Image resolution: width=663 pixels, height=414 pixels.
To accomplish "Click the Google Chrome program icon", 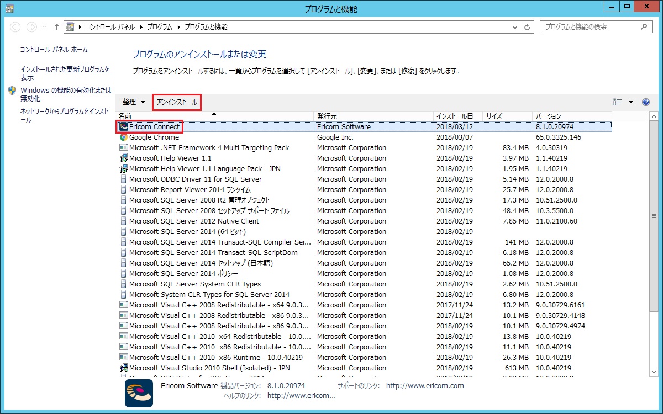I will [124, 137].
